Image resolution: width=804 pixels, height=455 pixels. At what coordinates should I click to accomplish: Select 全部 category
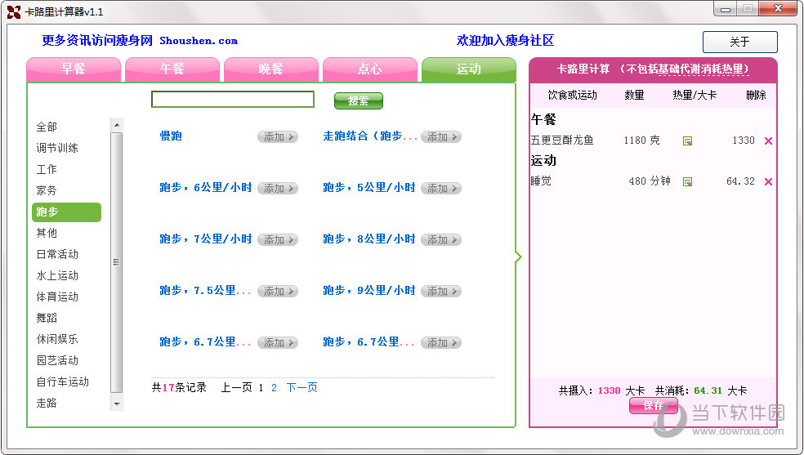(x=47, y=127)
